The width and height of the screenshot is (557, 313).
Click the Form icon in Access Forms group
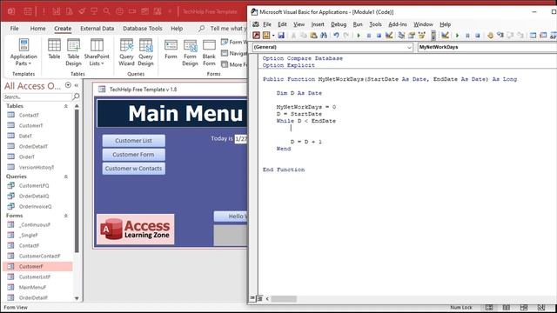[171, 49]
